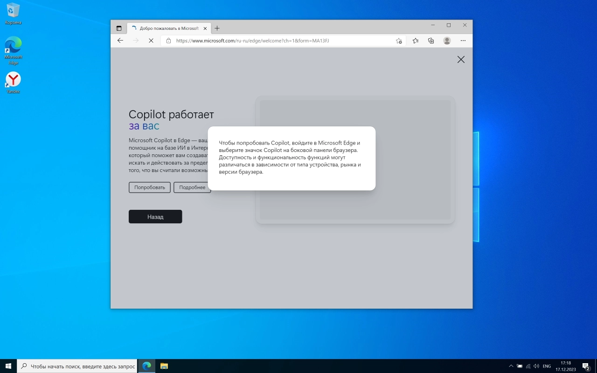This screenshot has width=597, height=373.
Task: Open Microsoft Edge desktop shortcut
Action: (x=13, y=50)
